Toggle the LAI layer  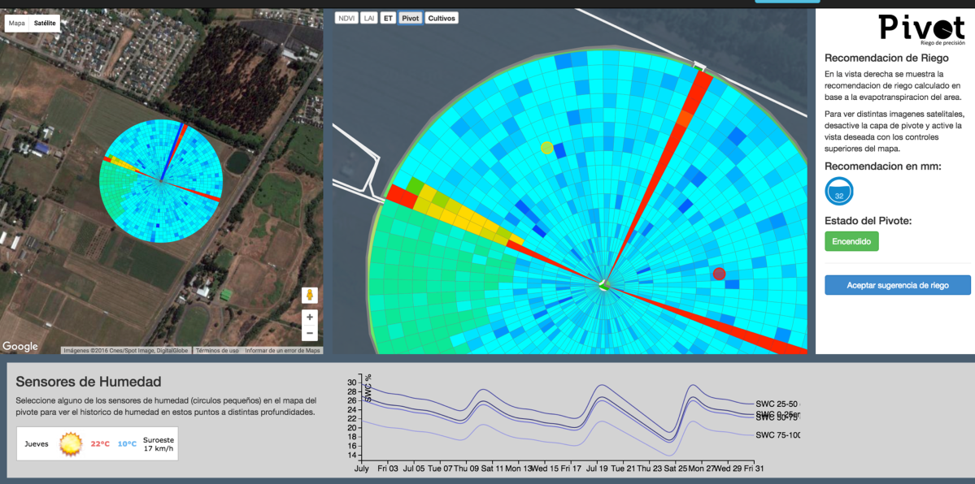(x=368, y=18)
